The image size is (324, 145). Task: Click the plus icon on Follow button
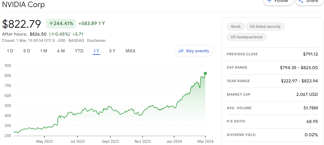coord(269,1)
